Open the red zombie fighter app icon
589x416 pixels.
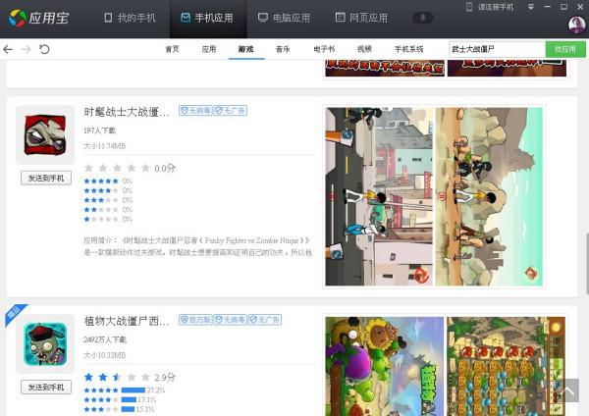45,134
